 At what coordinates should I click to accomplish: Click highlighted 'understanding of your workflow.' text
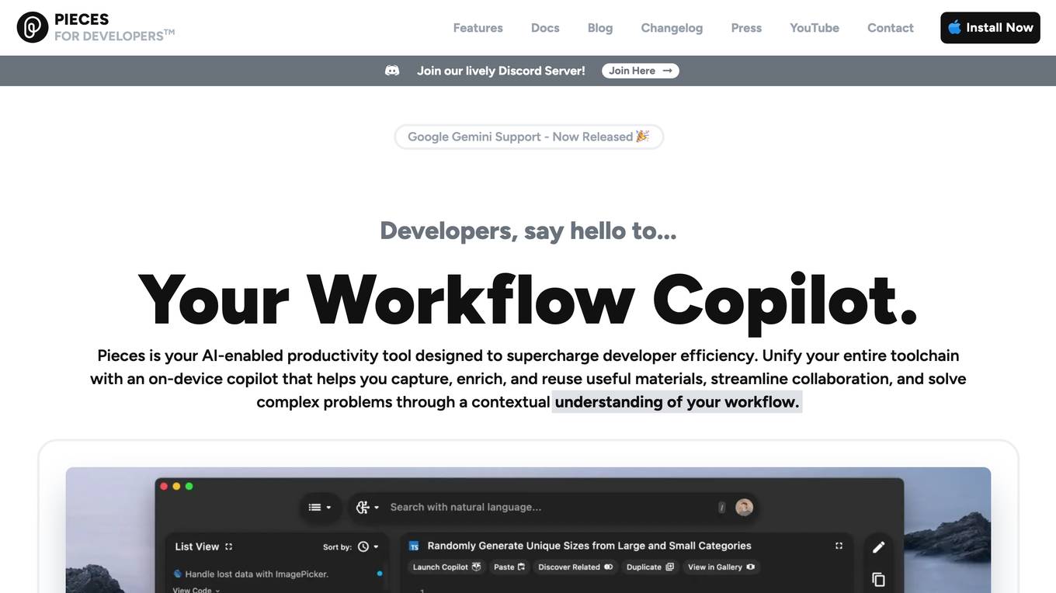pyautogui.click(x=677, y=402)
